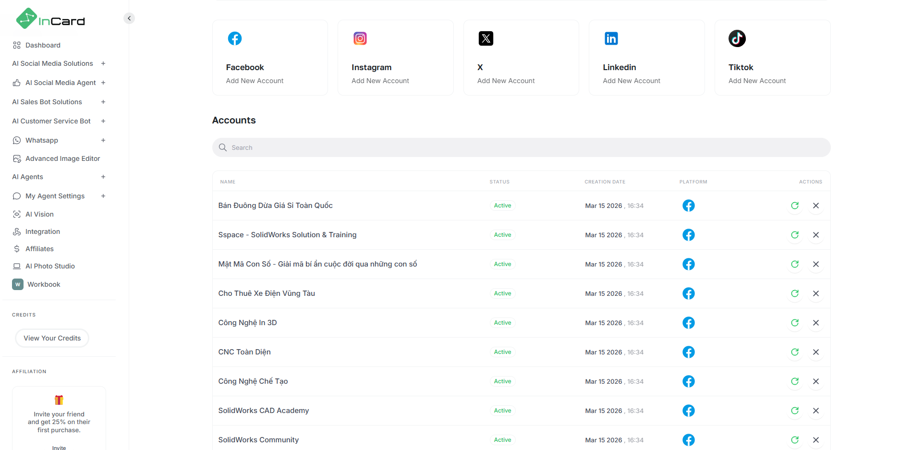Image resolution: width=912 pixels, height=450 pixels.
Task: Click the Linkedin logo icon
Action: pyautogui.click(x=611, y=38)
